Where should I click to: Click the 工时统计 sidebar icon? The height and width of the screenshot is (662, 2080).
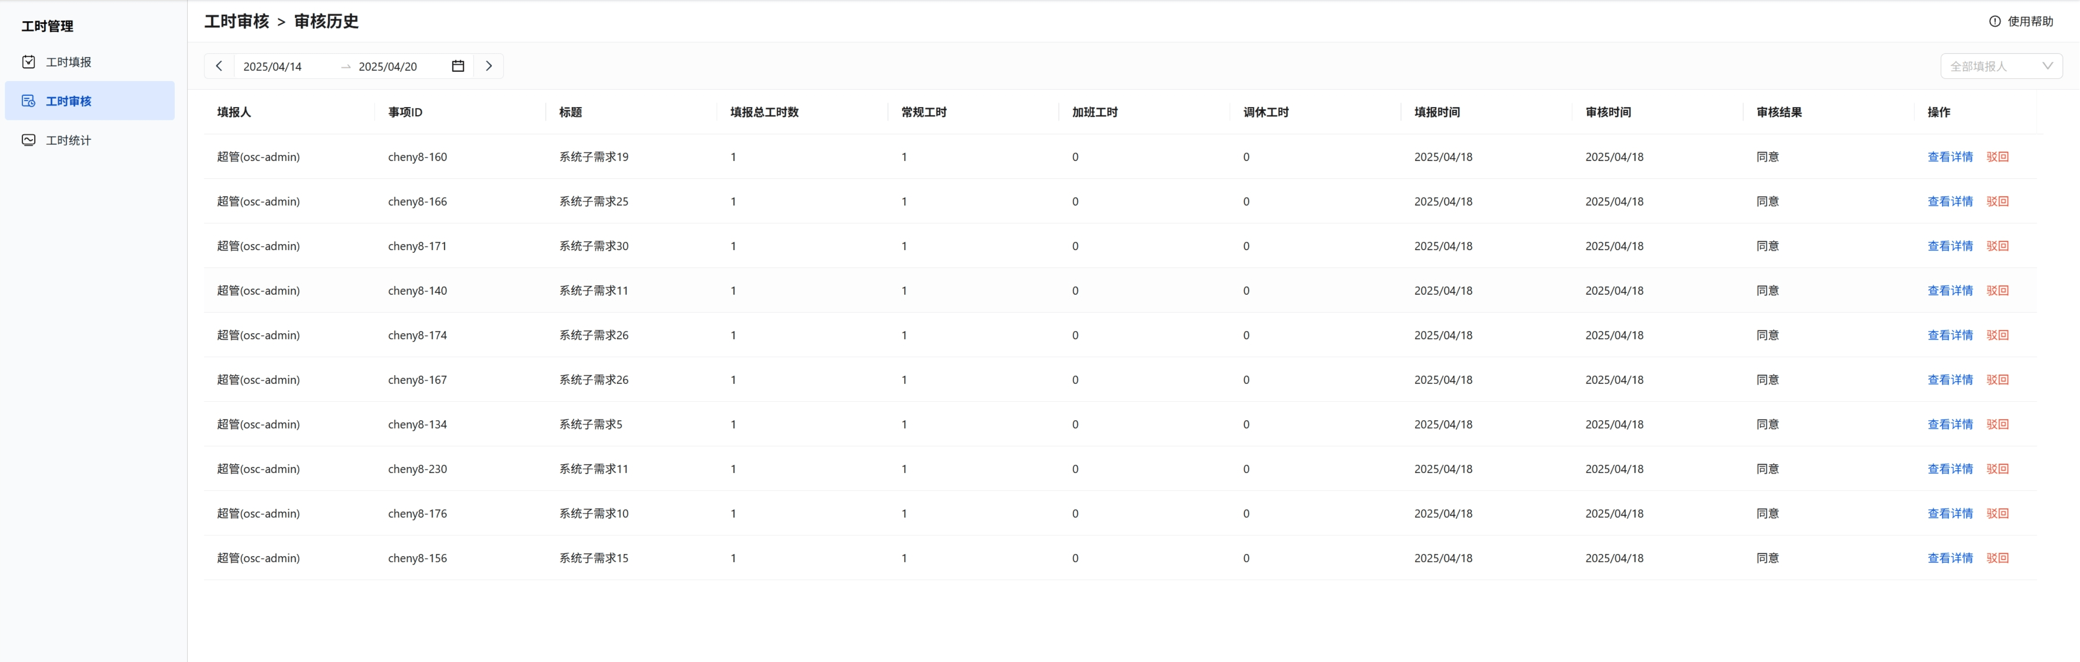(28, 139)
